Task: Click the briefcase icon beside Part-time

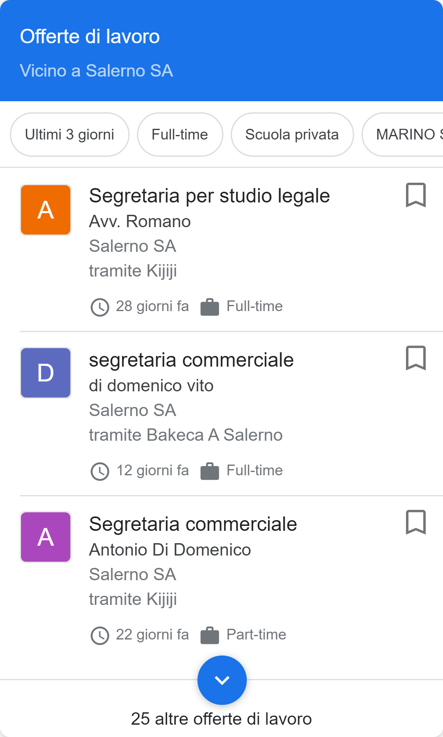Action: (210, 635)
